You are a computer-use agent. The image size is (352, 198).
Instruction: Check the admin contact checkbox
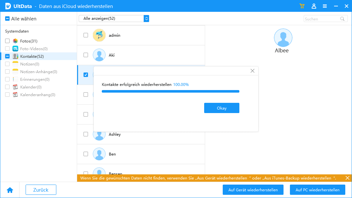pyautogui.click(x=86, y=35)
